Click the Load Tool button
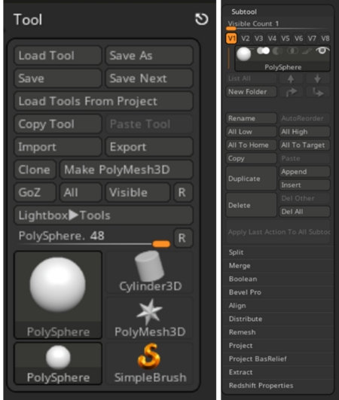This screenshot has width=339, height=400. click(x=58, y=55)
